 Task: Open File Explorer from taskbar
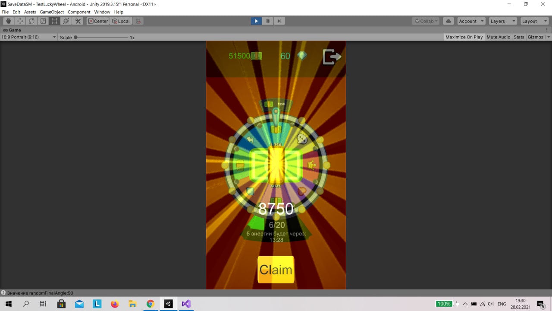132,304
